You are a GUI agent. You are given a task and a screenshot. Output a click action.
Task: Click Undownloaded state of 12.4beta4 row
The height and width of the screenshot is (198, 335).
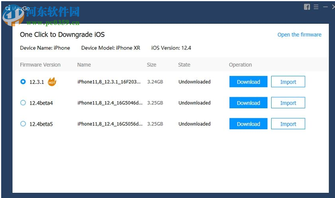pyautogui.click(x=194, y=103)
